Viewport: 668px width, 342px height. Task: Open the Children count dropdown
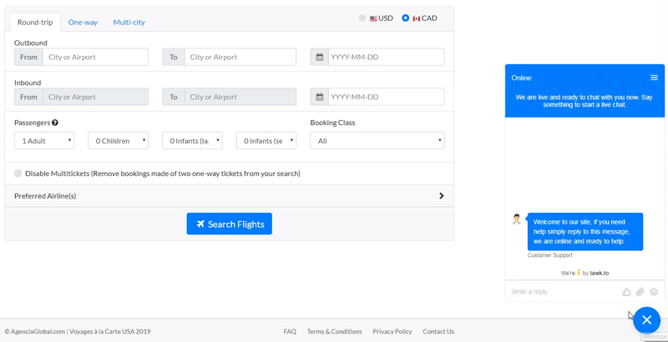click(118, 141)
